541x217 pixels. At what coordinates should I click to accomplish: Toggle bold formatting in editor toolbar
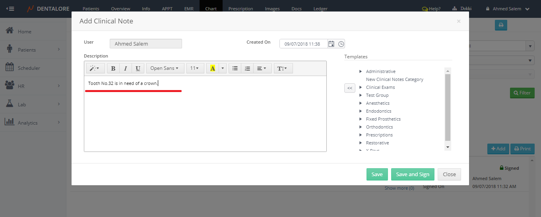[113, 68]
